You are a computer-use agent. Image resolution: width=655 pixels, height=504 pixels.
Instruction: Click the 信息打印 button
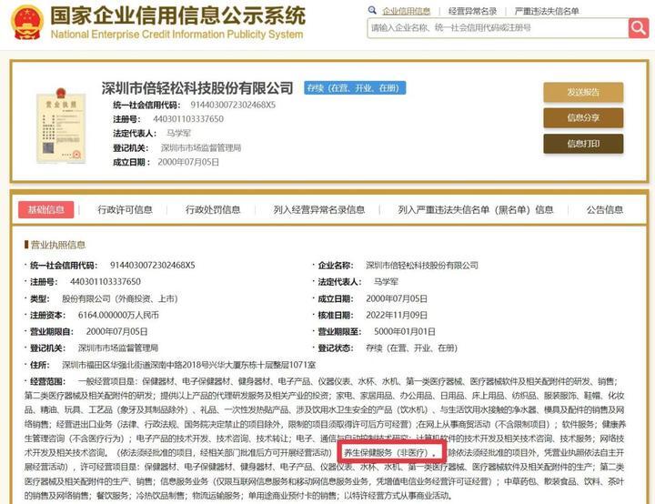coord(583,144)
